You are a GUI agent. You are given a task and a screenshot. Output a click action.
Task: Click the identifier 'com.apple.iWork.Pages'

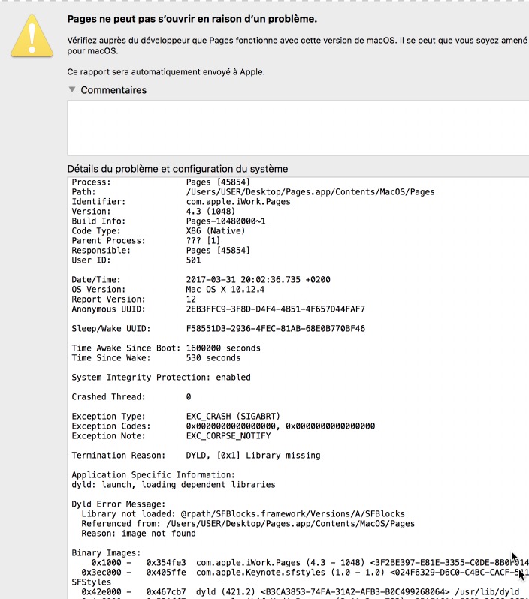point(238,202)
